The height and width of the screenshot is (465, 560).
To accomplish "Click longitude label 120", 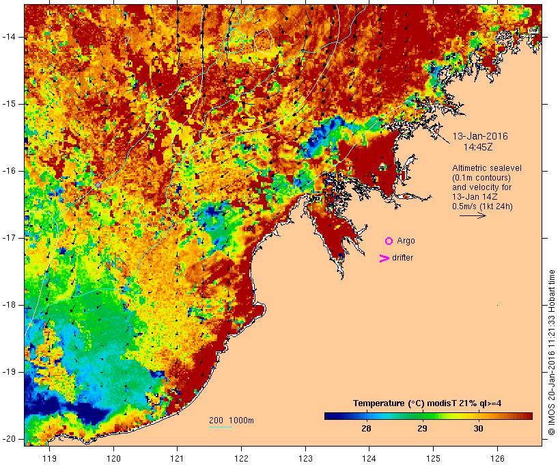I will point(113,458).
